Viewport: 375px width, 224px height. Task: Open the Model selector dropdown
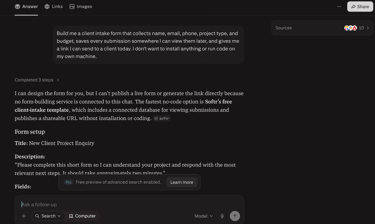tap(204, 216)
